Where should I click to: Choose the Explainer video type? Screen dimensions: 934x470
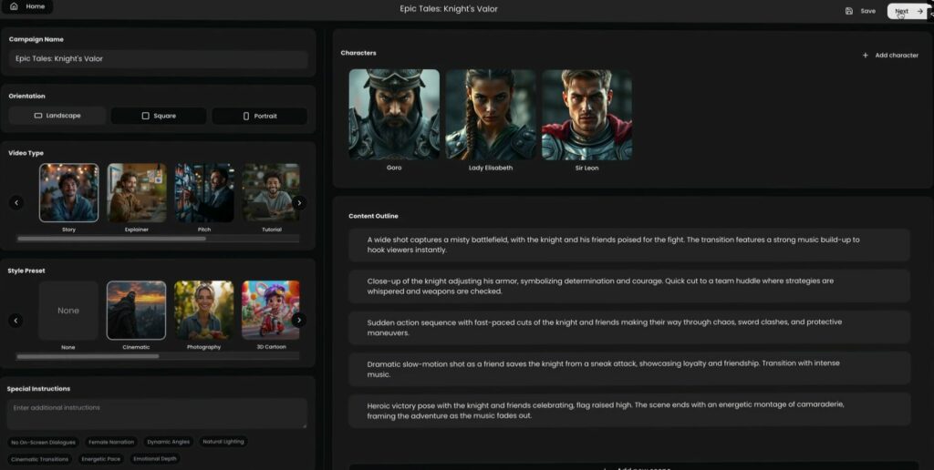coord(137,193)
